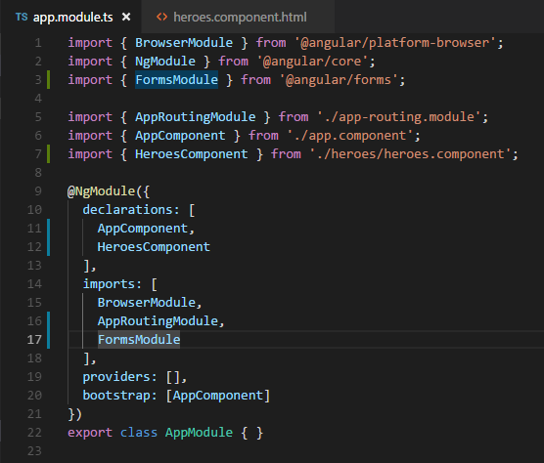Viewport: 544px width, 463px height.
Task: Click the './app-routing.module' path string
Action: click(399, 116)
